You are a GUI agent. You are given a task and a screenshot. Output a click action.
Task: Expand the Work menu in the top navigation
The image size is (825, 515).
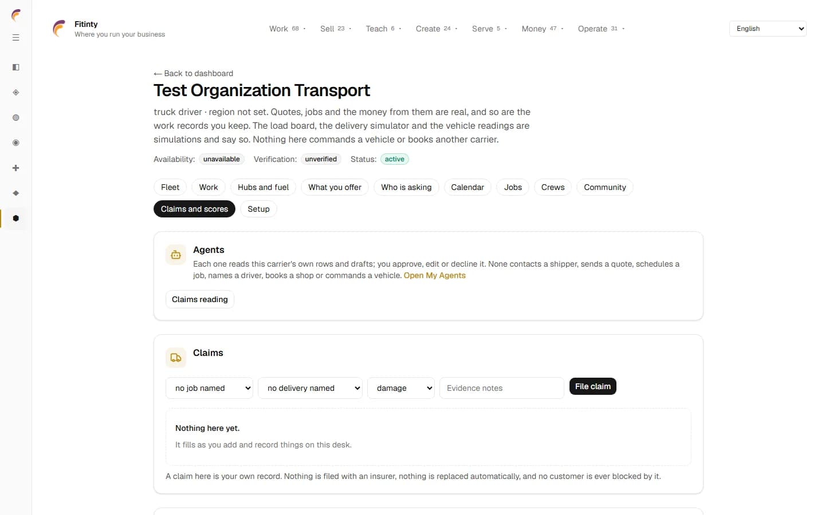point(288,29)
